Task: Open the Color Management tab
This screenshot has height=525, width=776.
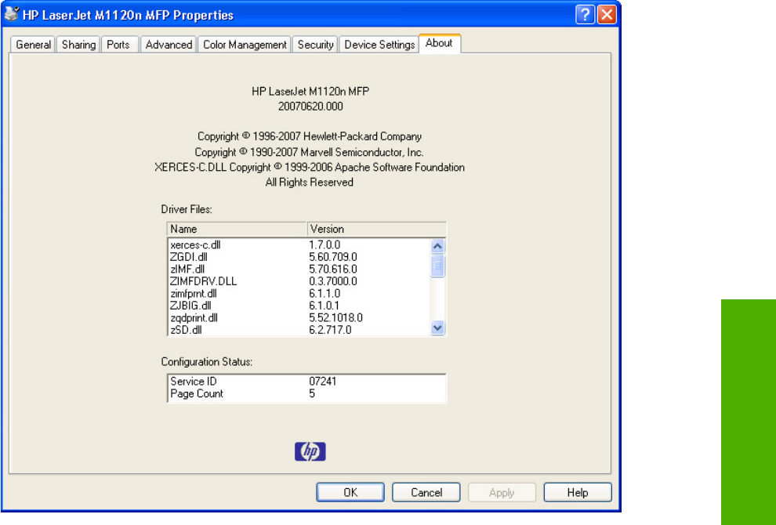Action: pos(245,45)
